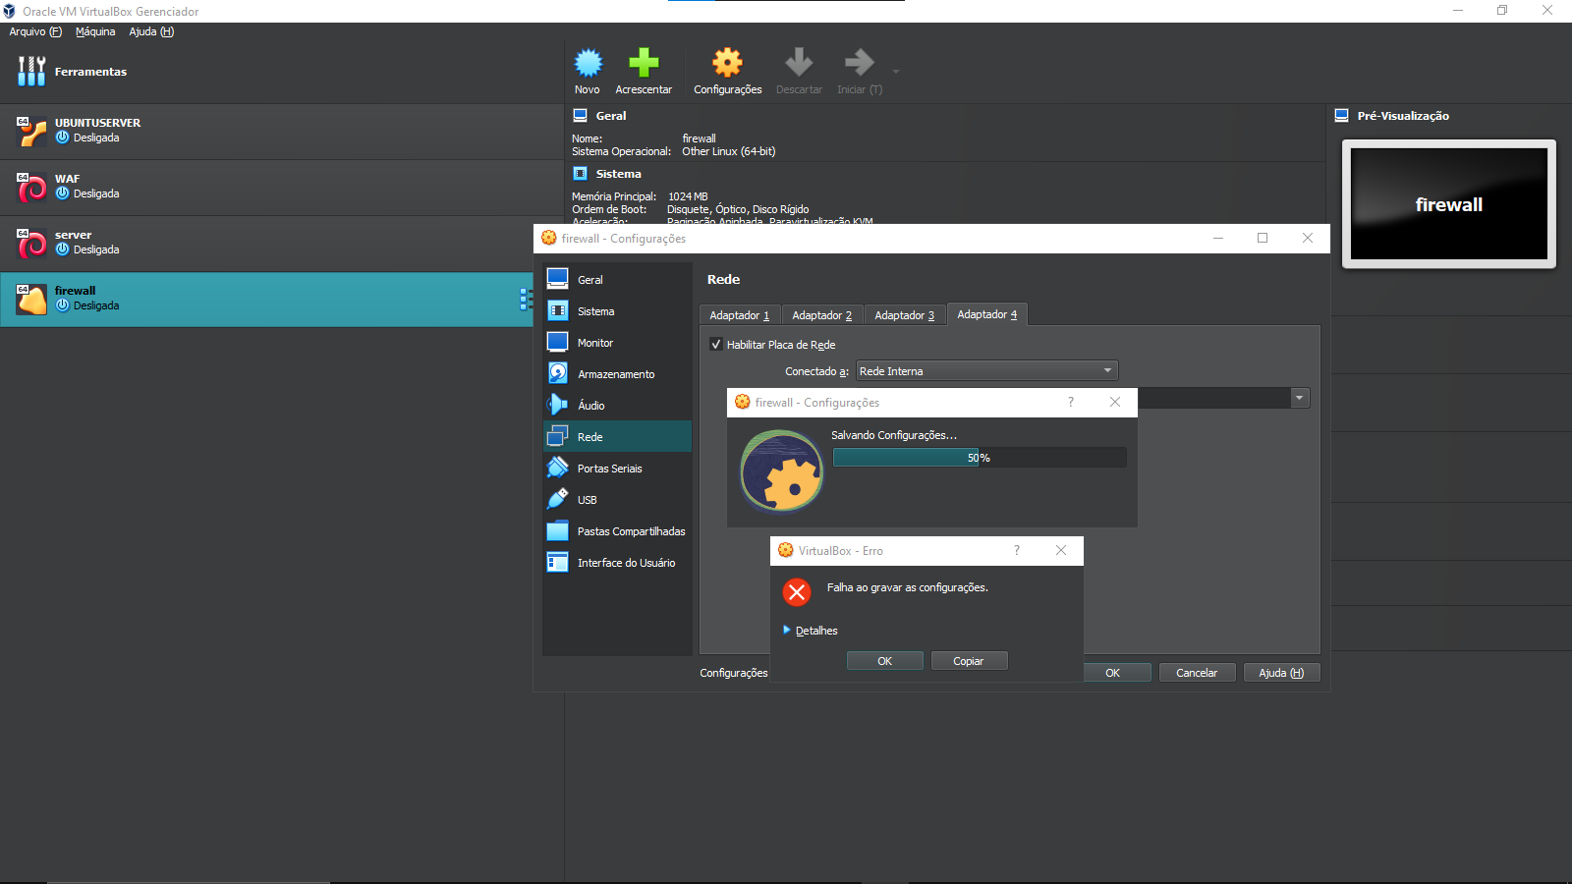
Task: Open the Monitor category in settings sidebar
Action: pyautogui.click(x=617, y=343)
